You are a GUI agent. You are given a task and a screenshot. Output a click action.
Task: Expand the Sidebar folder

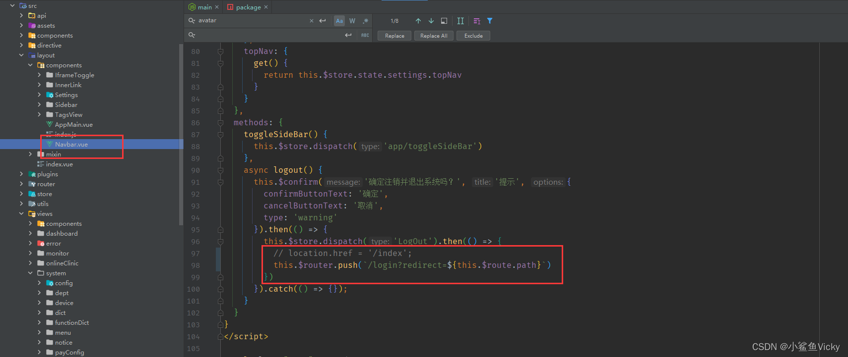coord(39,104)
